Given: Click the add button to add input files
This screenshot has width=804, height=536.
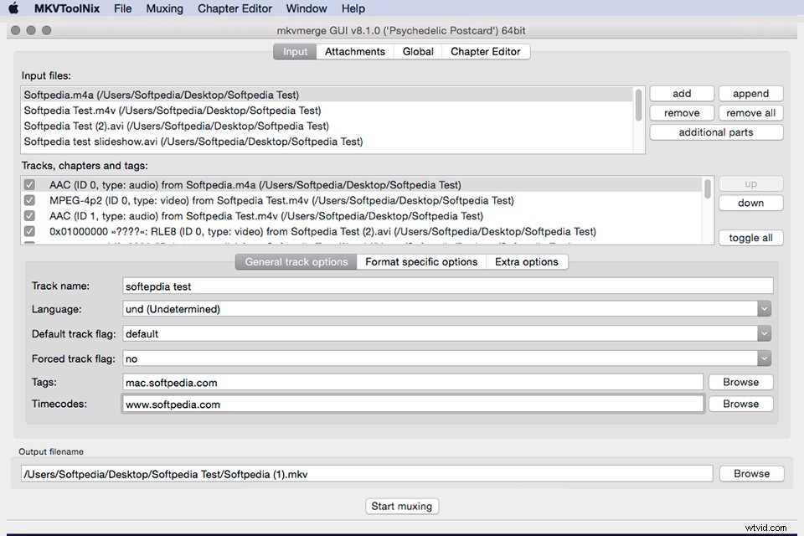Looking at the screenshot, I should coord(681,93).
